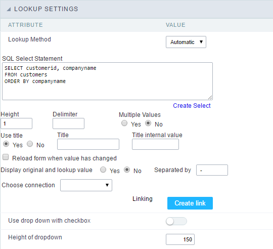Check Reload form when value has changed
The width and height of the screenshot is (273, 249).
tap(6, 157)
